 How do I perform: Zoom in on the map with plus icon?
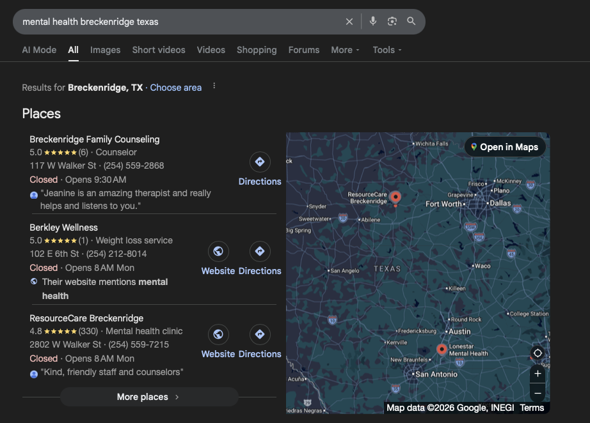[538, 373]
